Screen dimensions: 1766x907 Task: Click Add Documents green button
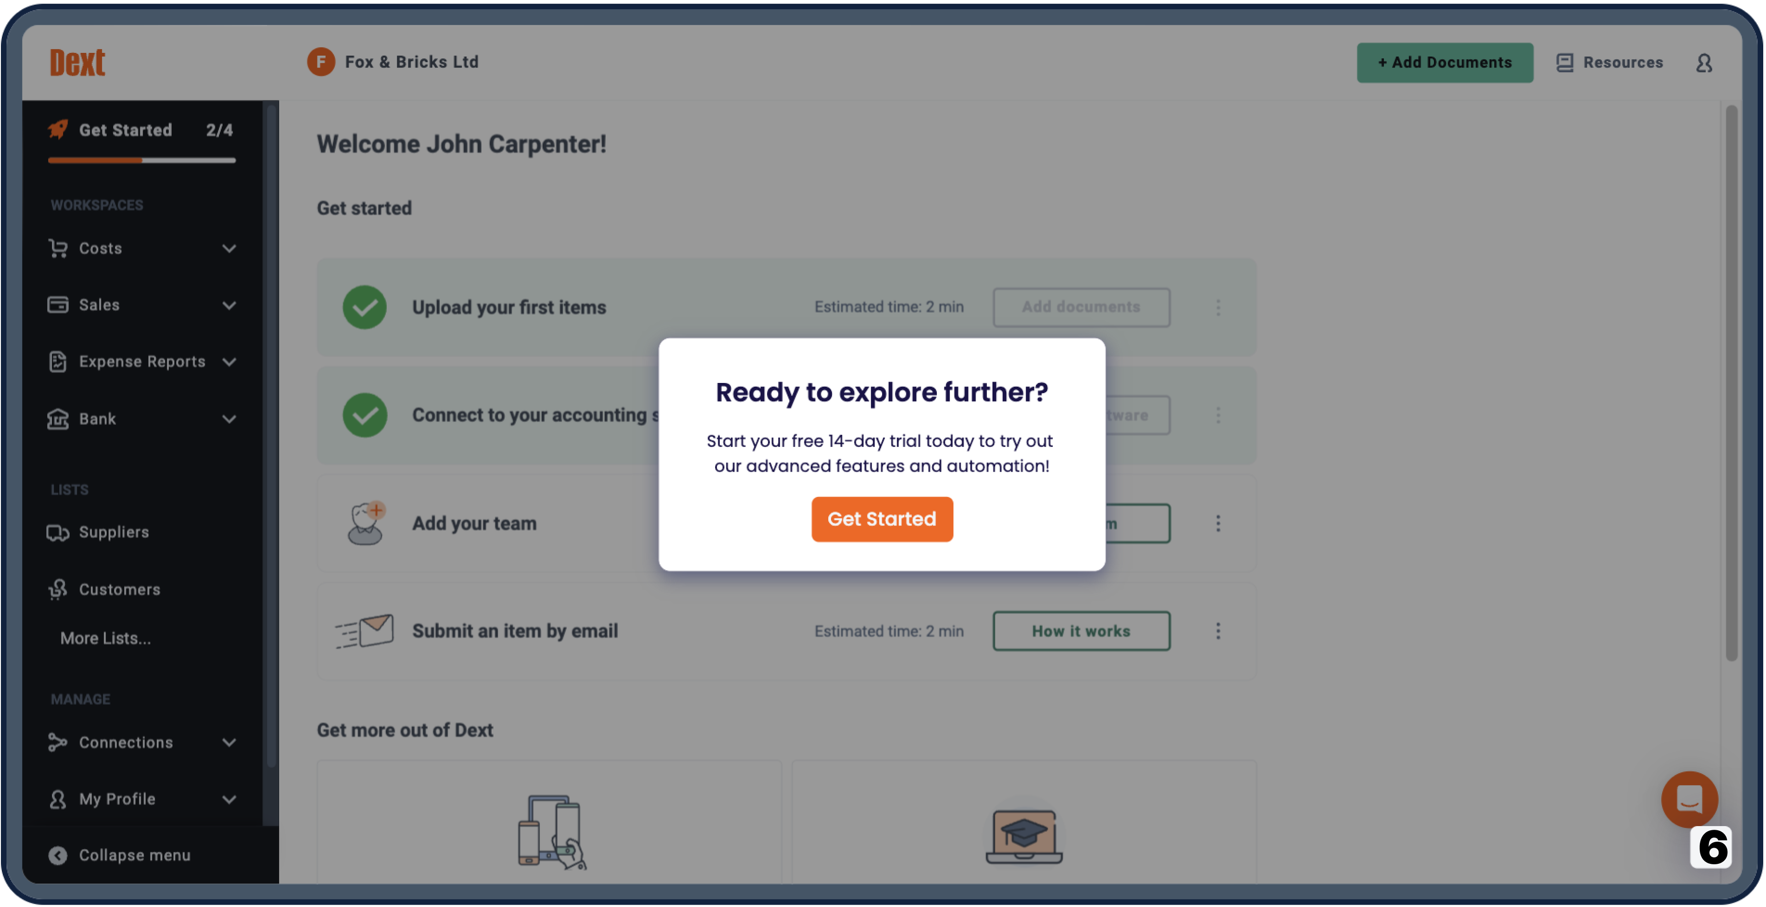[1445, 61]
